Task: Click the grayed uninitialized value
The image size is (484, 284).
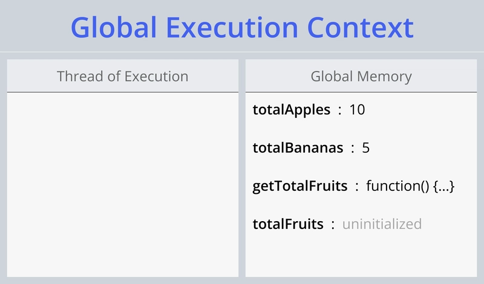Action: coord(382,224)
